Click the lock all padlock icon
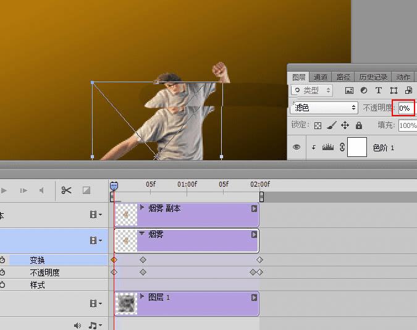 tap(358, 125)
